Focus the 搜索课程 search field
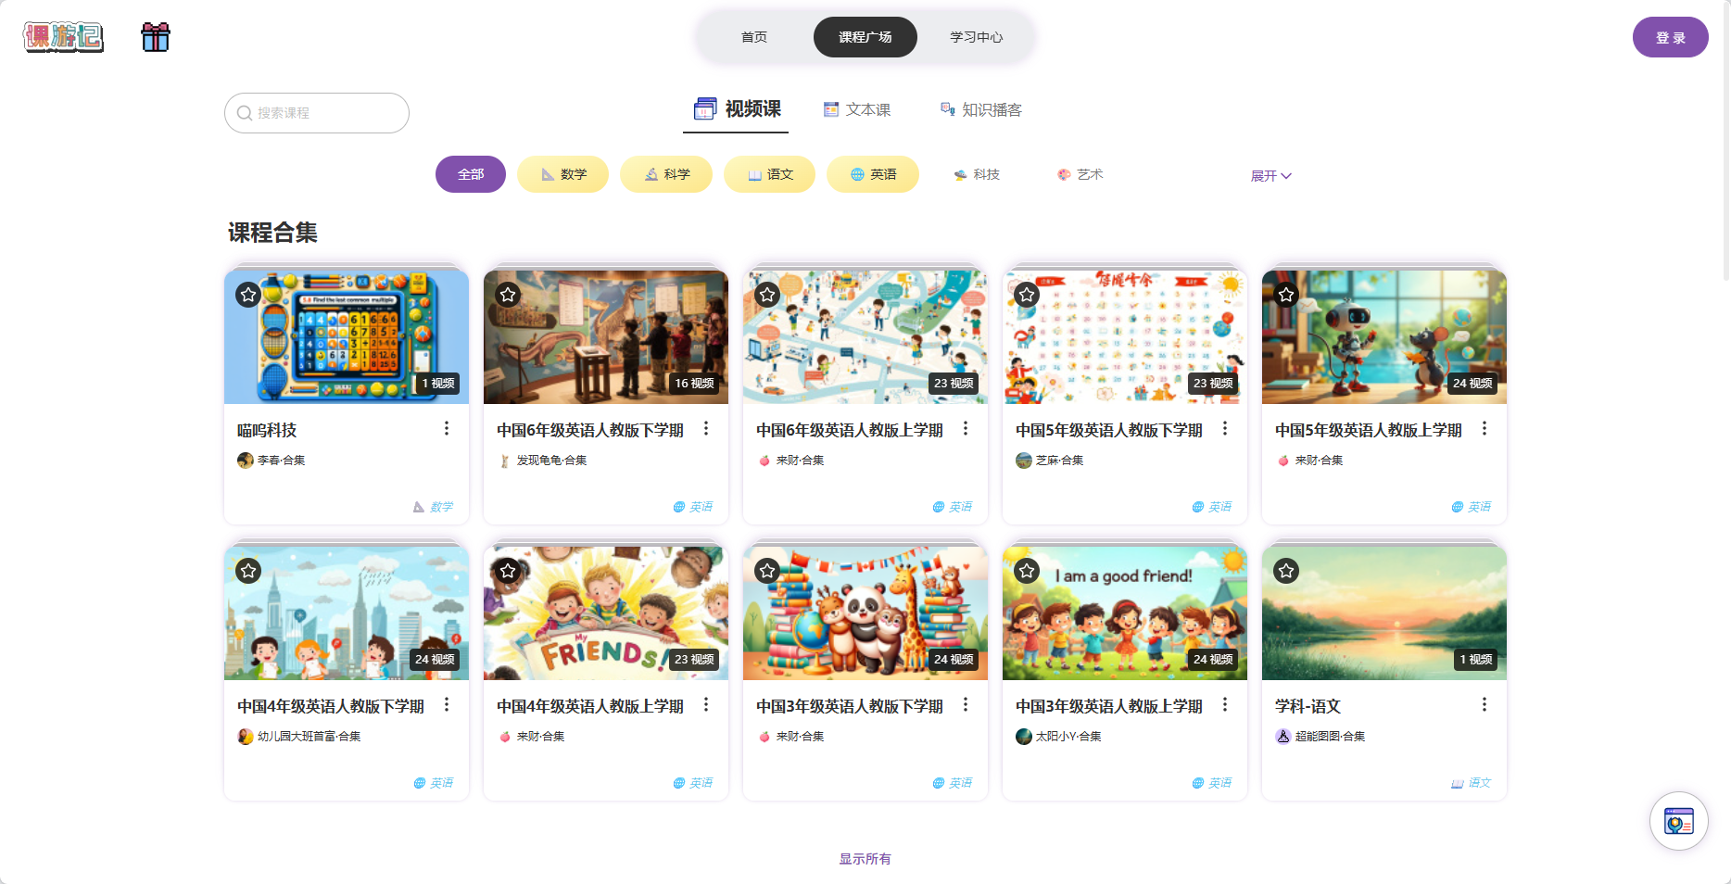Image resolution: width=1731 pixels, height=884 pixels. point(317,113)
